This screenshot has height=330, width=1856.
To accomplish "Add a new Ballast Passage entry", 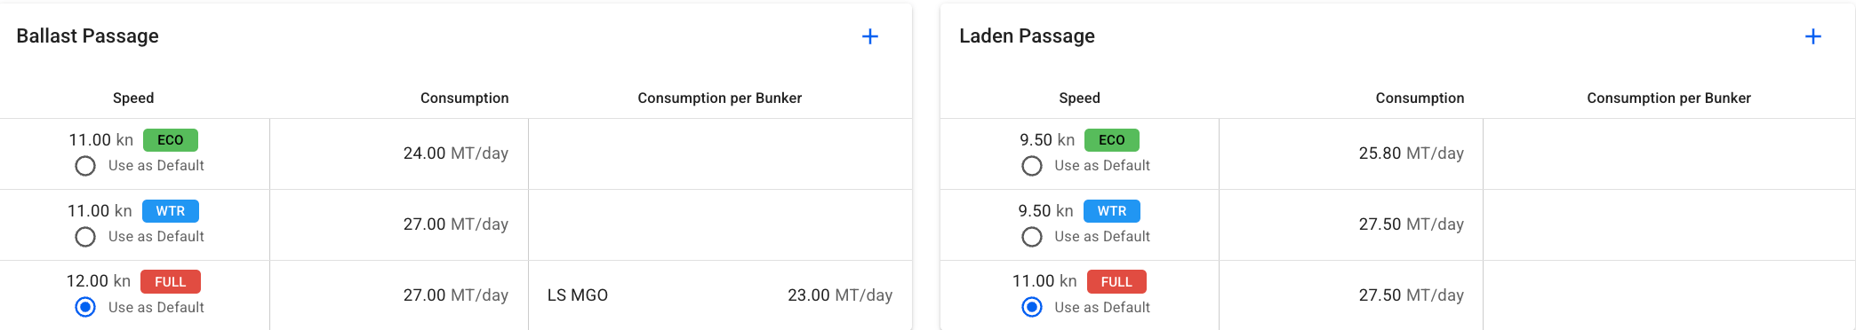I will (870, 36).
